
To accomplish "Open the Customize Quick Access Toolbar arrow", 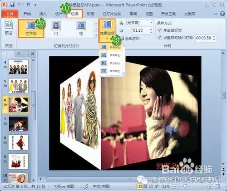I will [x=35, y=5].
